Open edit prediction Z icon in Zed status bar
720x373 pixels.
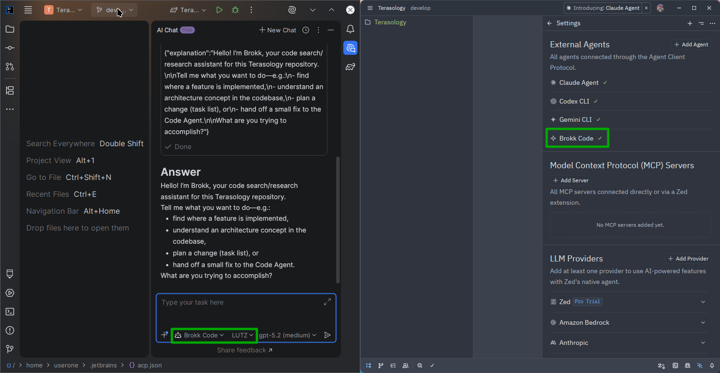pos(661,366)
